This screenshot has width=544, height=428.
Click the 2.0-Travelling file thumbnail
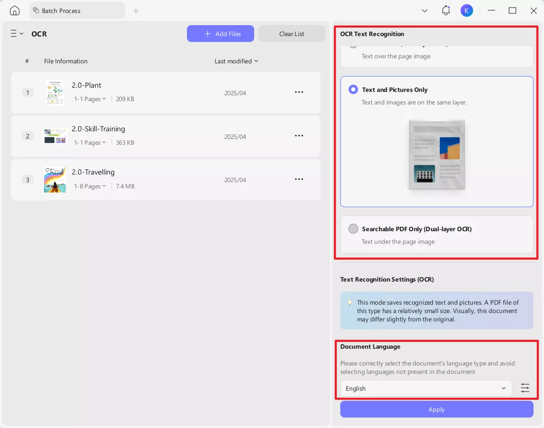coord(55,180)
